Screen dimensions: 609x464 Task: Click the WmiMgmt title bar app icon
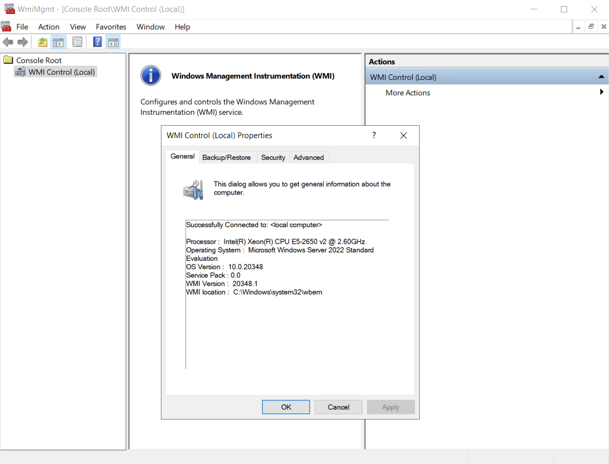[x=9, y=9]
